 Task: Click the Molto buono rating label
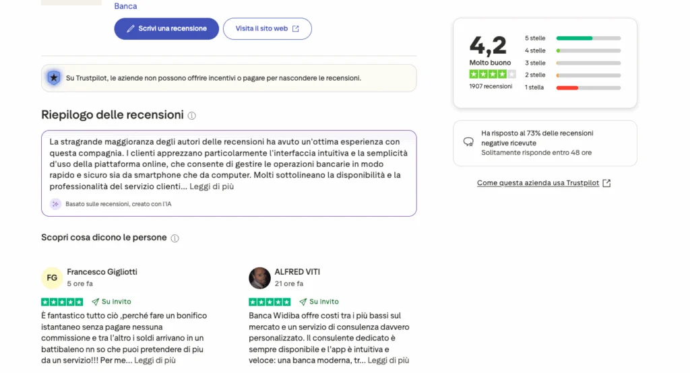coord(490,63)
